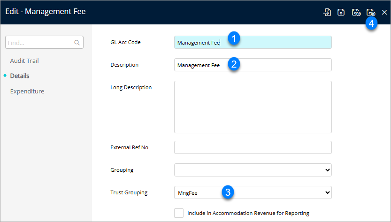Go to the Expenditure section

click(27, 91)
